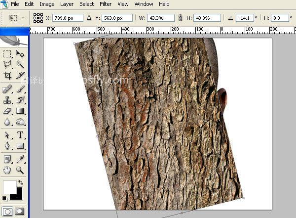Select the Zoom magnifier tool
The image size is (296, 218).
20,170
